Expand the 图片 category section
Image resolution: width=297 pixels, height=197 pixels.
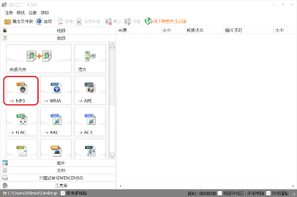coord(58,163)
